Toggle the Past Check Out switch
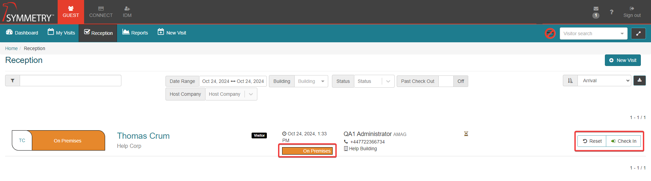The width and height of the screenshot is (651, 181). point(453,81)
